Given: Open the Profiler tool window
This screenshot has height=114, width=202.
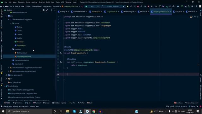Looking at the screenshot, I should 81,103.
